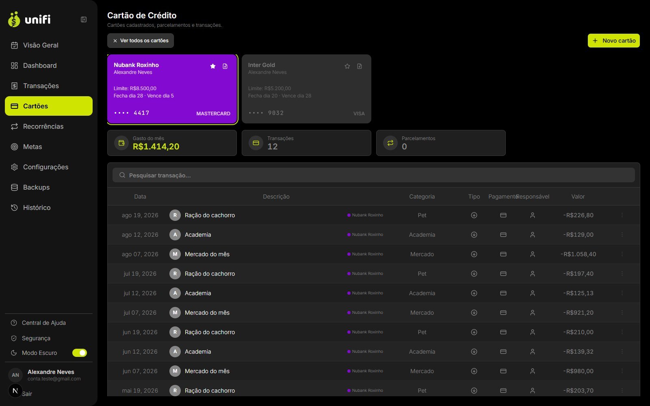Select the Nubank Roxinho purple card
The width and height of the screenshot is (650, 406).
172,89
